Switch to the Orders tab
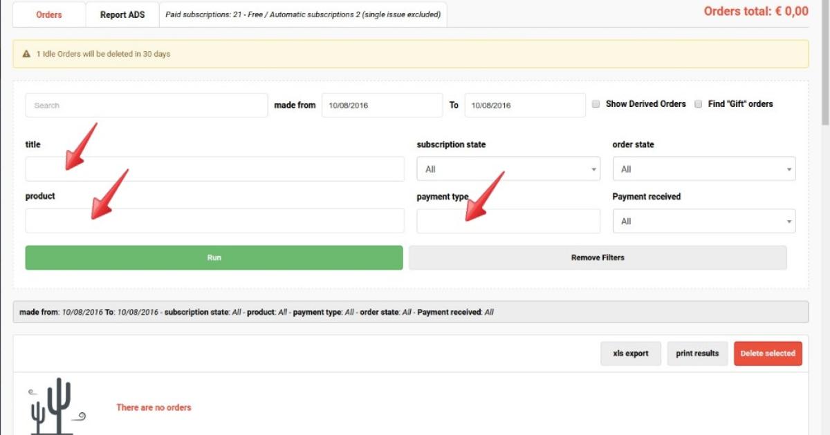Screen dimensions: 830x435 (x=49, y=14)
